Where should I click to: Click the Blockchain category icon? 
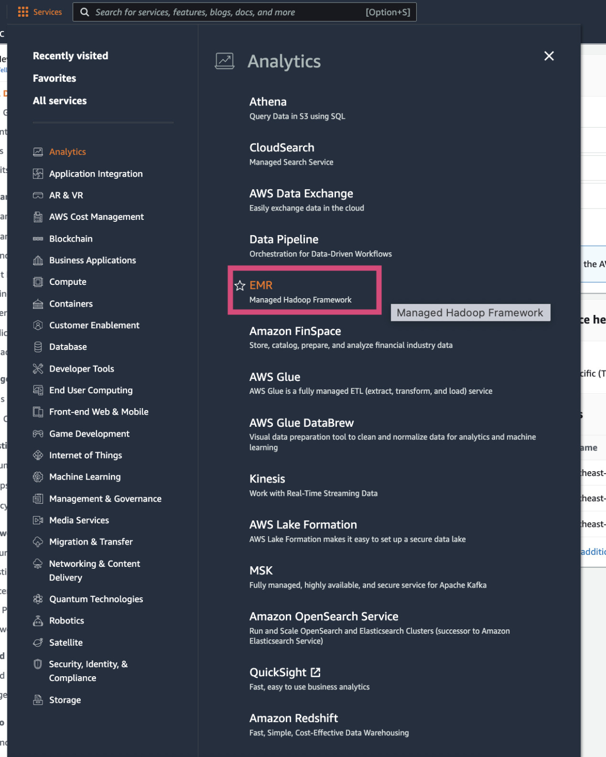(x=38, y=239)
